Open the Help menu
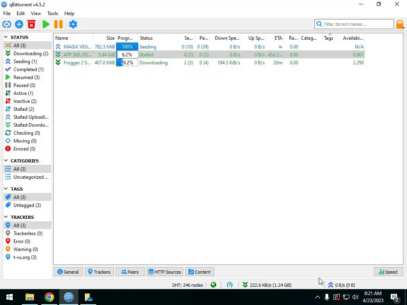 (69, 14)
